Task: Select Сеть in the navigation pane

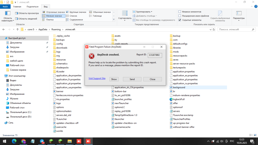Action: (11, 123)
